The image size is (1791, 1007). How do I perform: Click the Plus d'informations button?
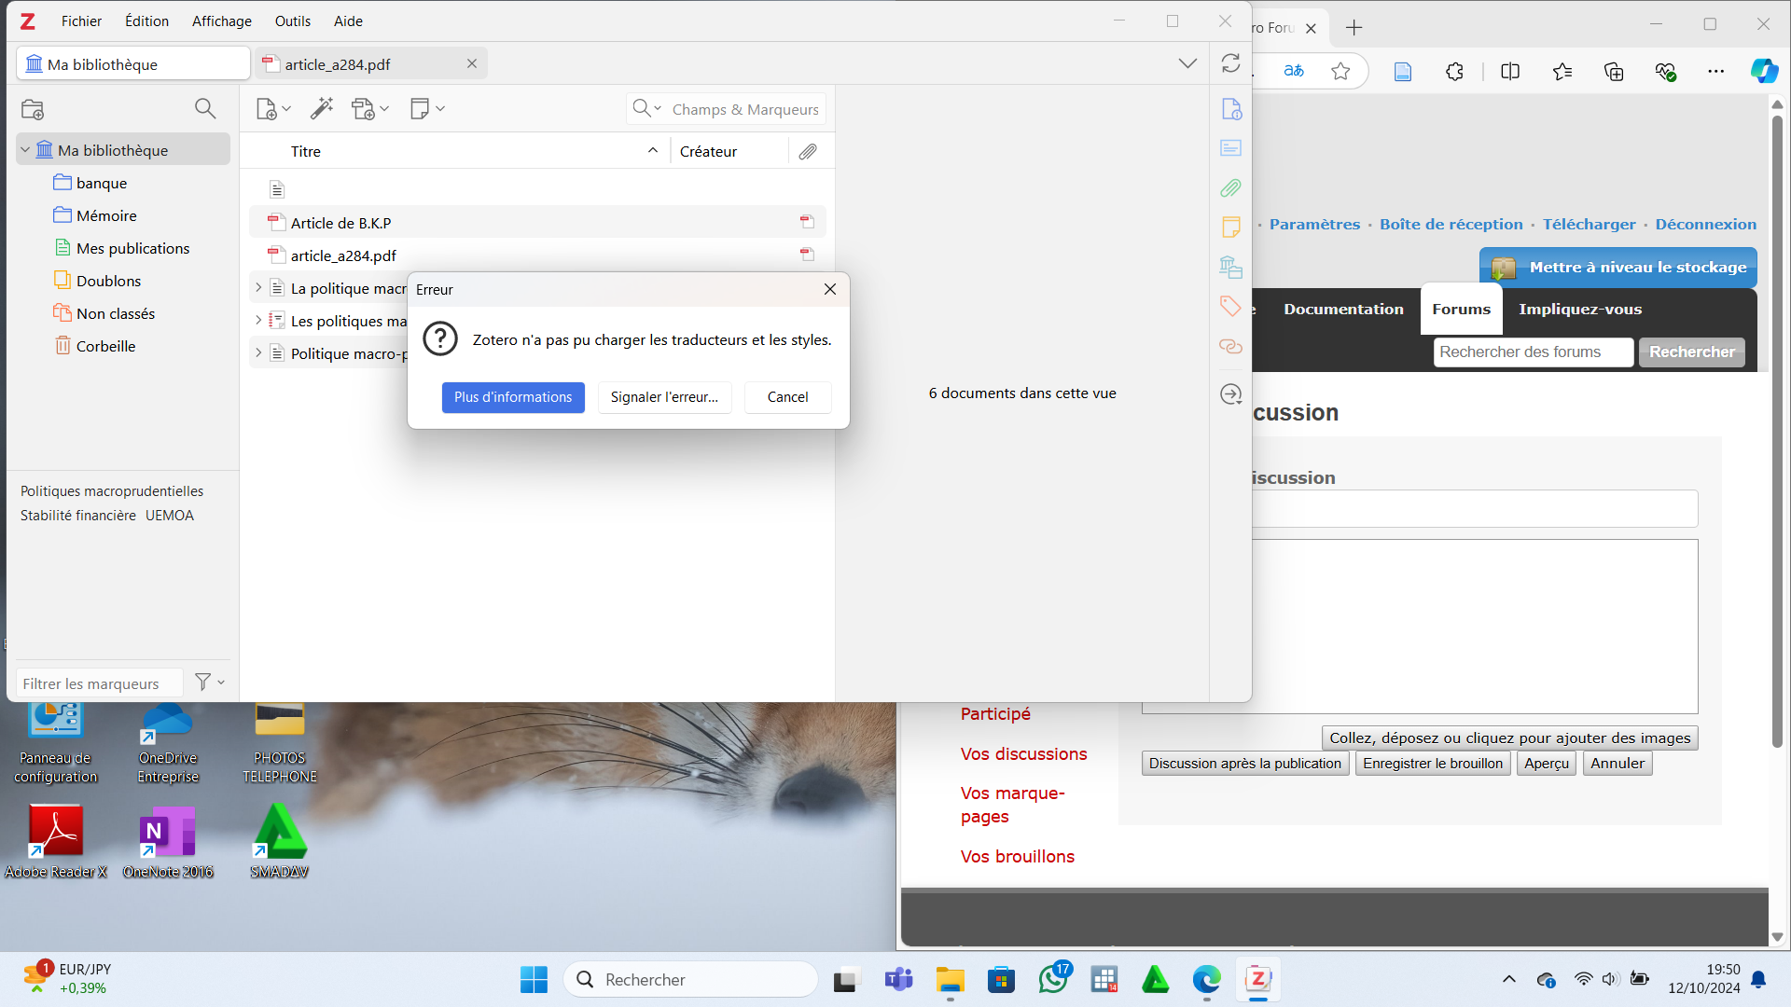(x=513, y=397)
